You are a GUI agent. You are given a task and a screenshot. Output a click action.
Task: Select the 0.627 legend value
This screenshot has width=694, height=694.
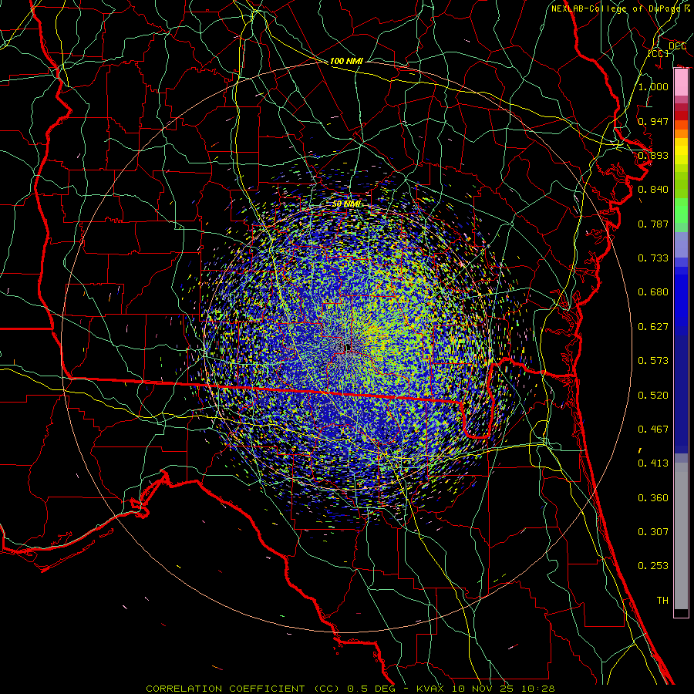pyautogui.click(x=653, y=327)
